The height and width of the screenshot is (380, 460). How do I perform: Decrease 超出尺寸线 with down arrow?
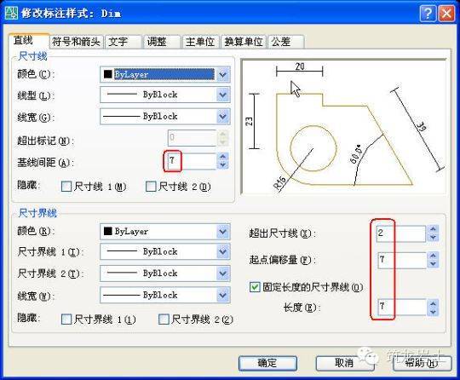click(433, 238)
